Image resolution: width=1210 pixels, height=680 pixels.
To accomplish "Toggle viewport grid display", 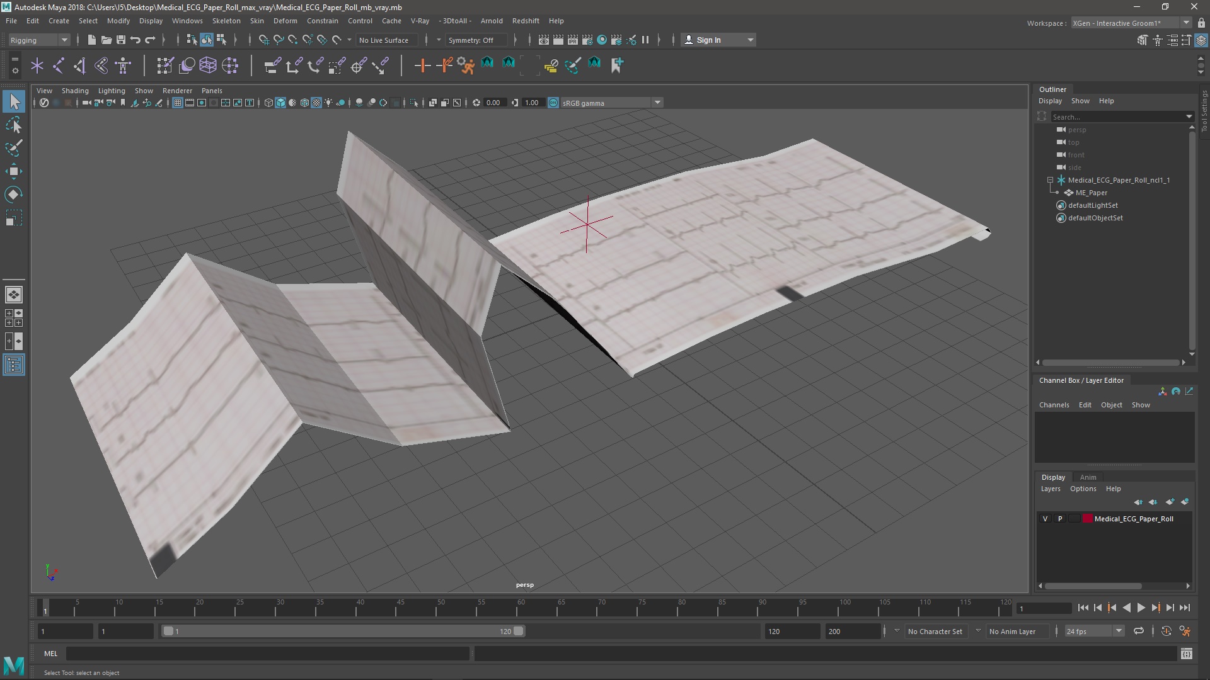I will click(178, 103).
